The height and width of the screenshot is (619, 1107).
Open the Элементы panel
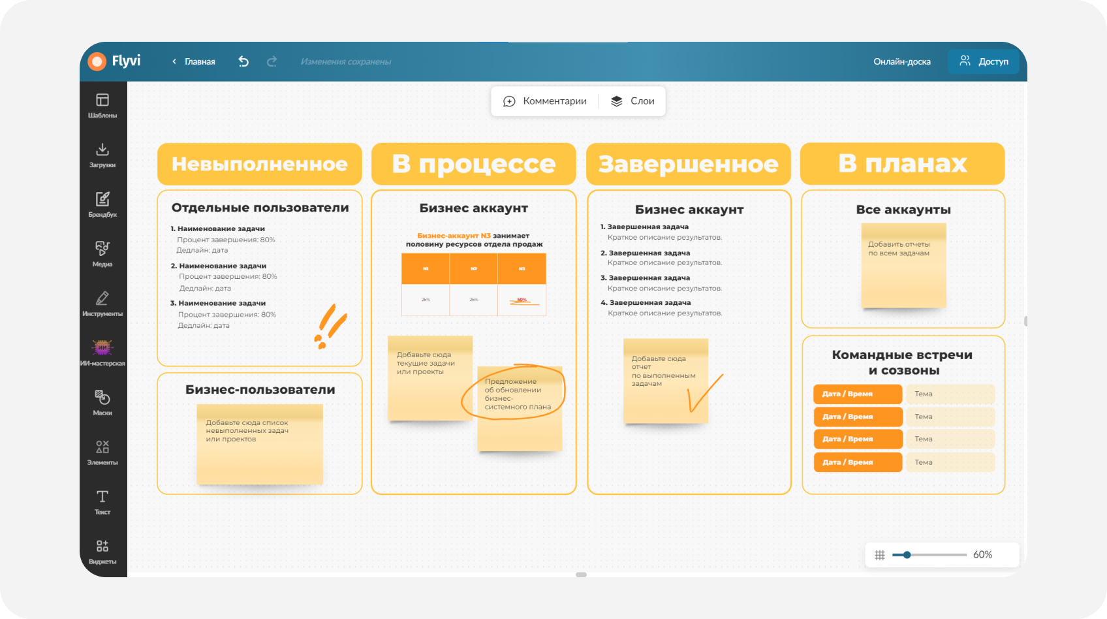pyautogui.click(x=102, y=452)
